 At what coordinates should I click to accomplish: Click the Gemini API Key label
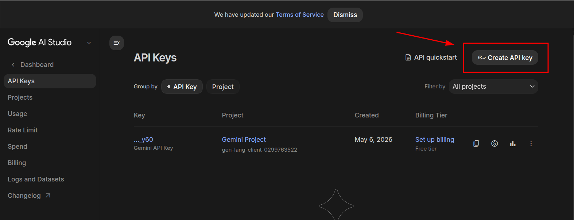pos(154,148)
